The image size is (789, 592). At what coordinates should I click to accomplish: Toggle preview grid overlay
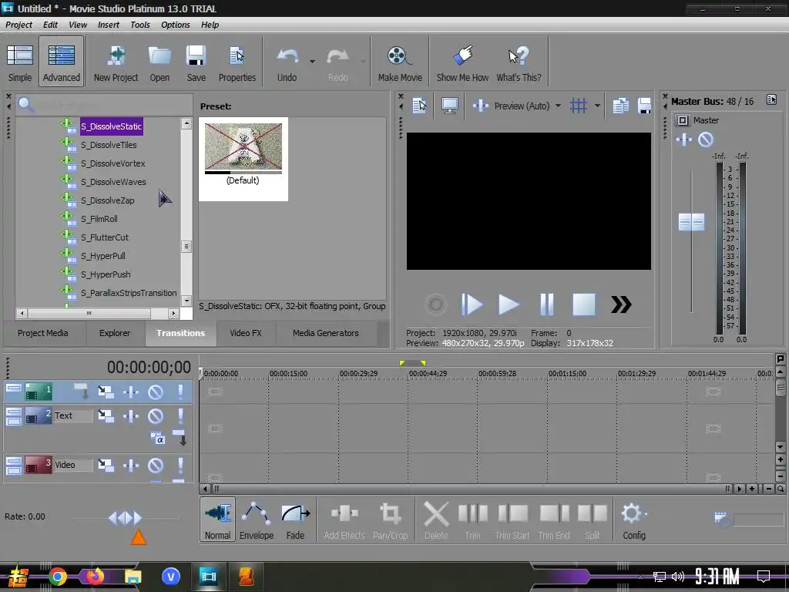tap(578, 106)
